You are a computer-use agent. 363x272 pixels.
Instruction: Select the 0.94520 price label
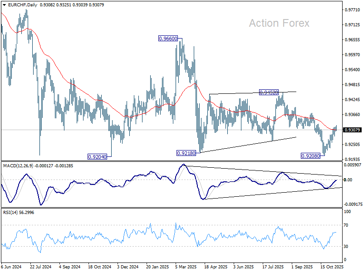tap(269, 92)
